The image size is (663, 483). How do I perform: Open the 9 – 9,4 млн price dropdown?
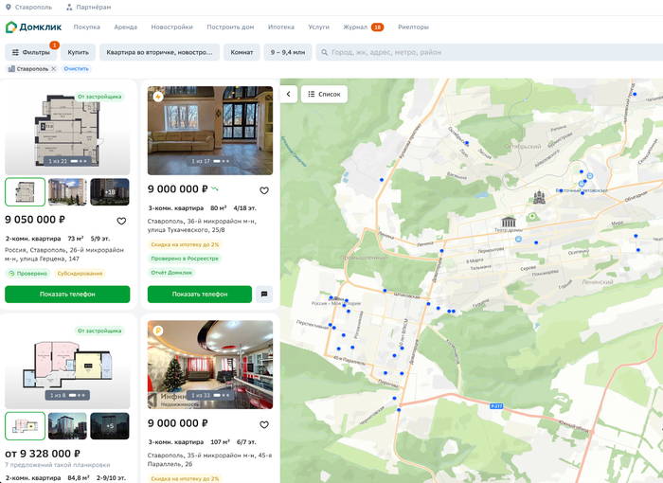coord(287,52)
